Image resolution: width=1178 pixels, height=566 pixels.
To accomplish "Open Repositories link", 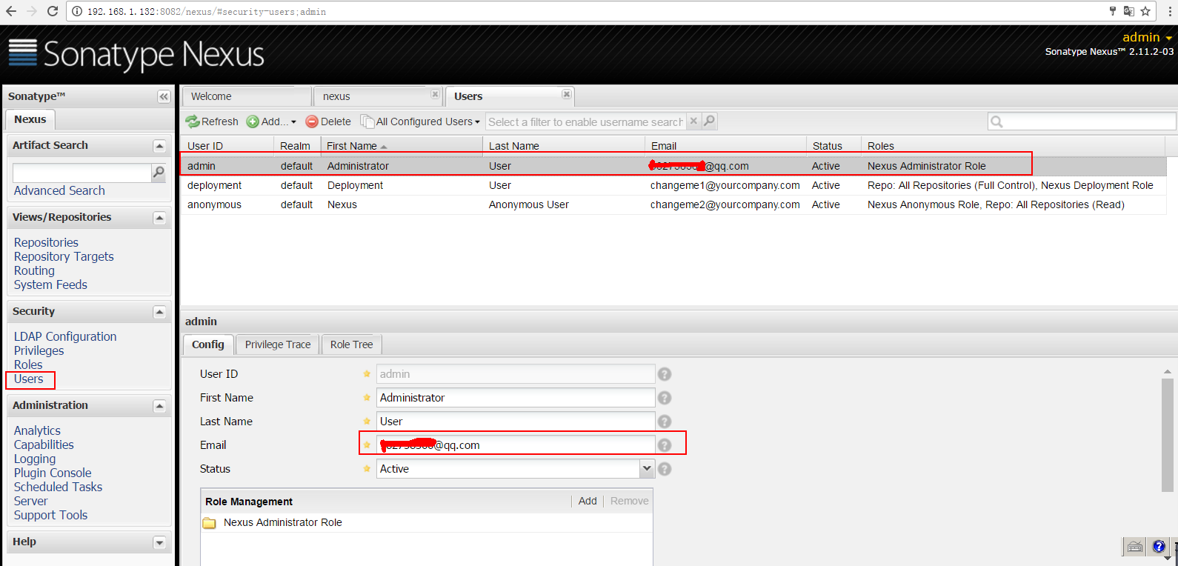I will click(x=46, y=242).
